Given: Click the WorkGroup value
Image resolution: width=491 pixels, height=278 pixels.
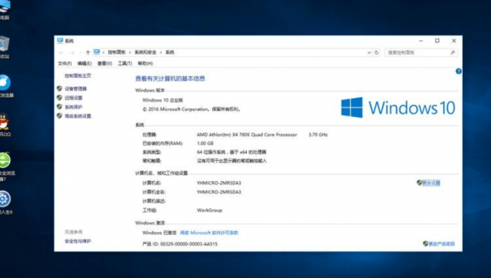Looking at the screenshot, I should (x=209, y=210).
